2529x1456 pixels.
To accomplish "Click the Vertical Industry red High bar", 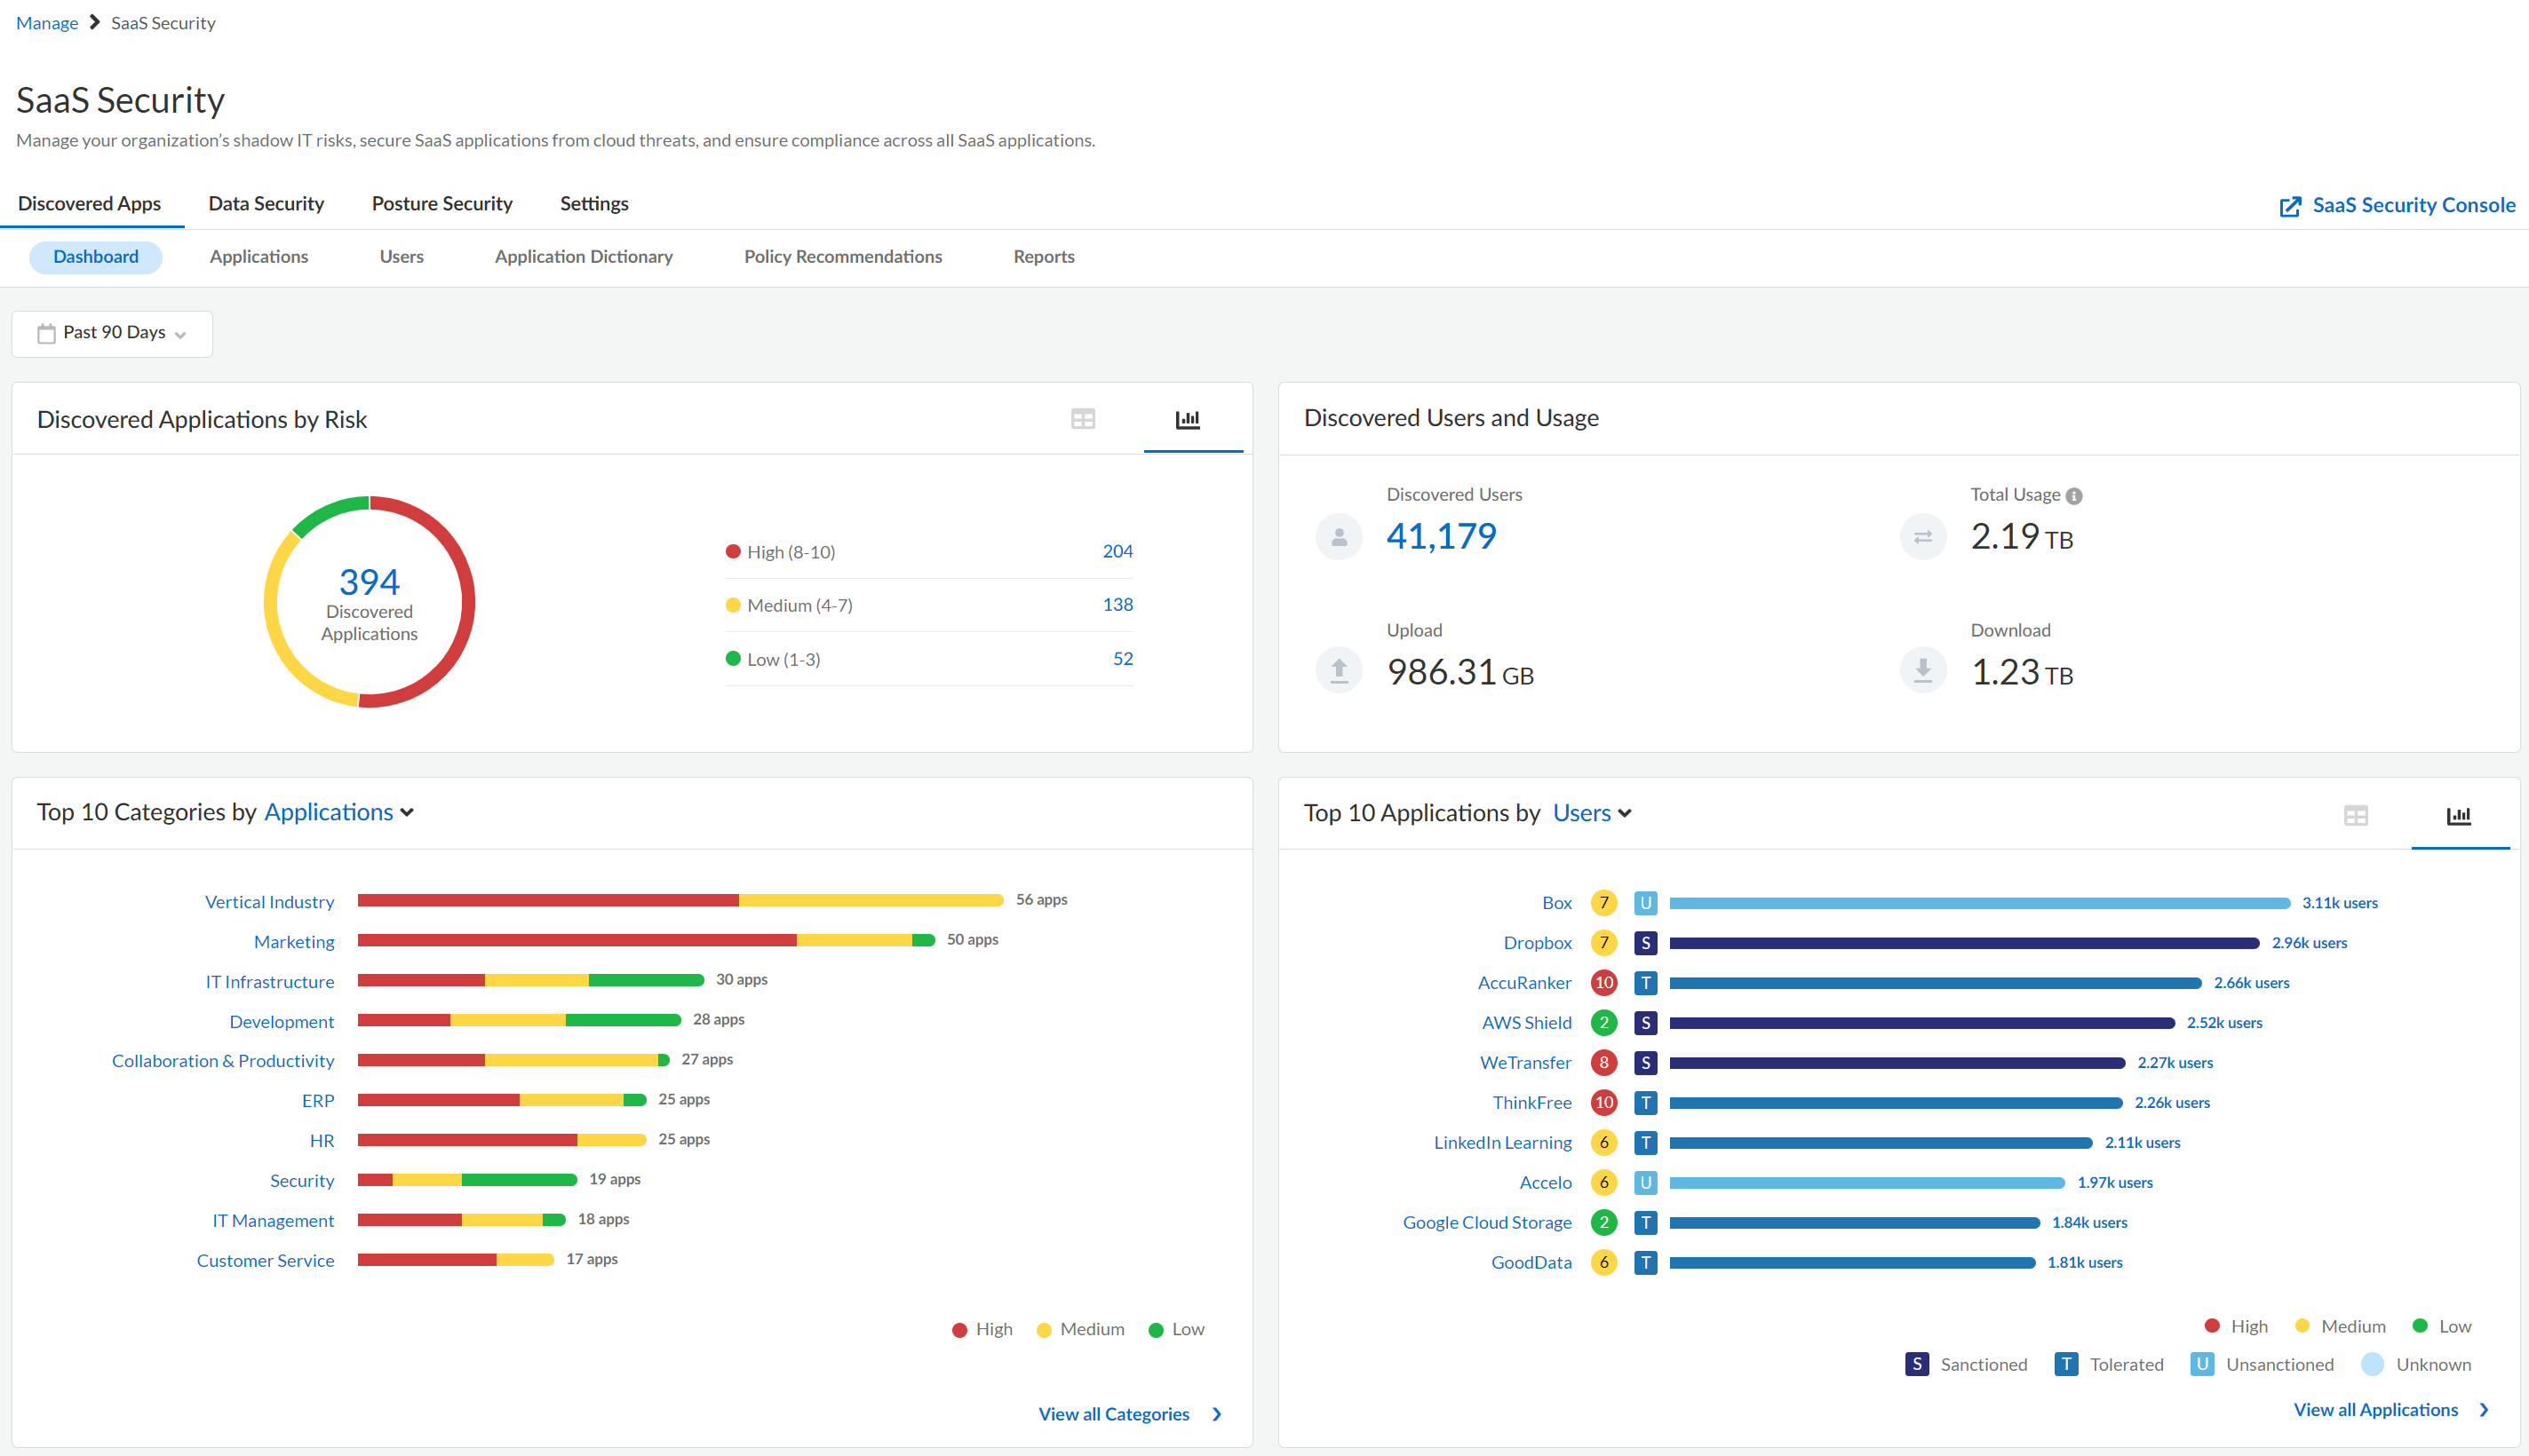I will point(547,900).
